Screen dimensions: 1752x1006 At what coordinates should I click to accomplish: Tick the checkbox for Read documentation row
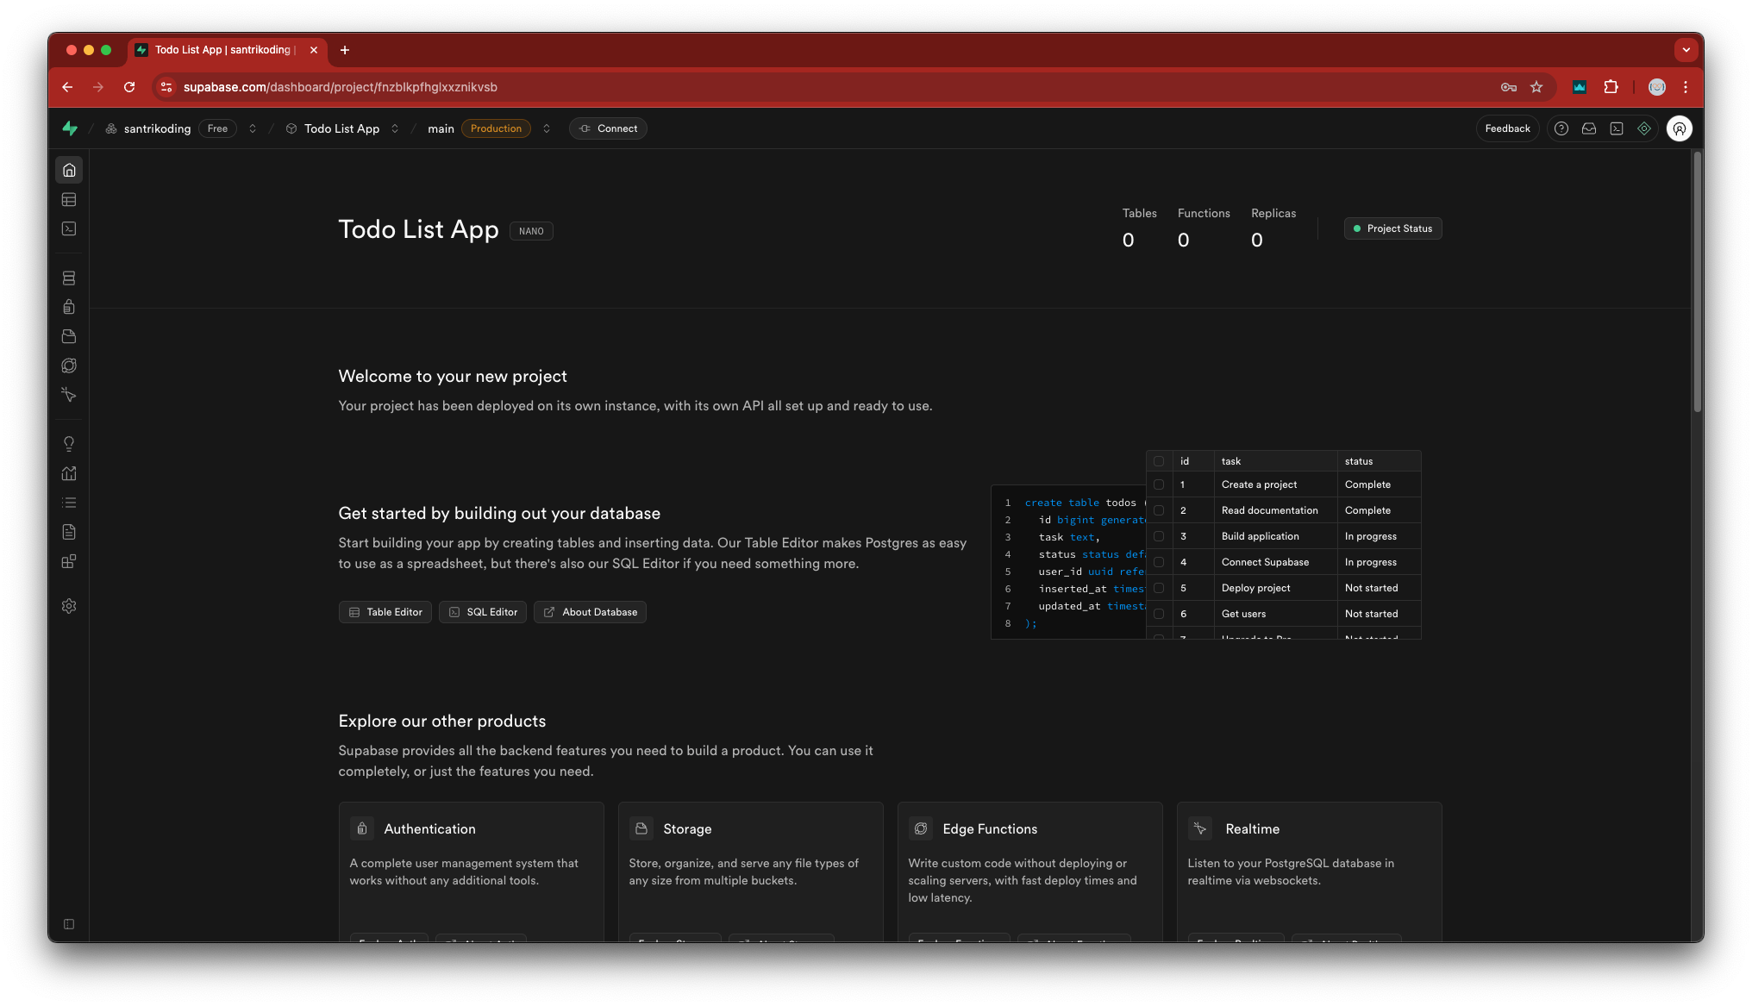(1159, 510)
